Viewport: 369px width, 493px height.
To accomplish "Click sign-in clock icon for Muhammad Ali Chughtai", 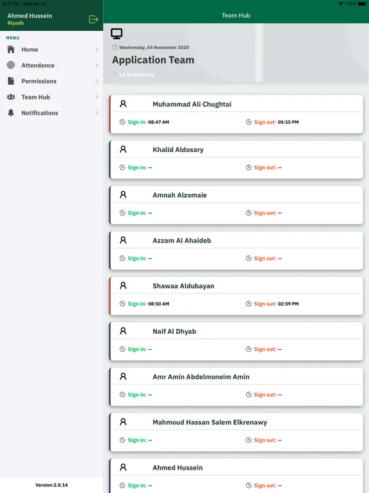I will coord(122,122).
